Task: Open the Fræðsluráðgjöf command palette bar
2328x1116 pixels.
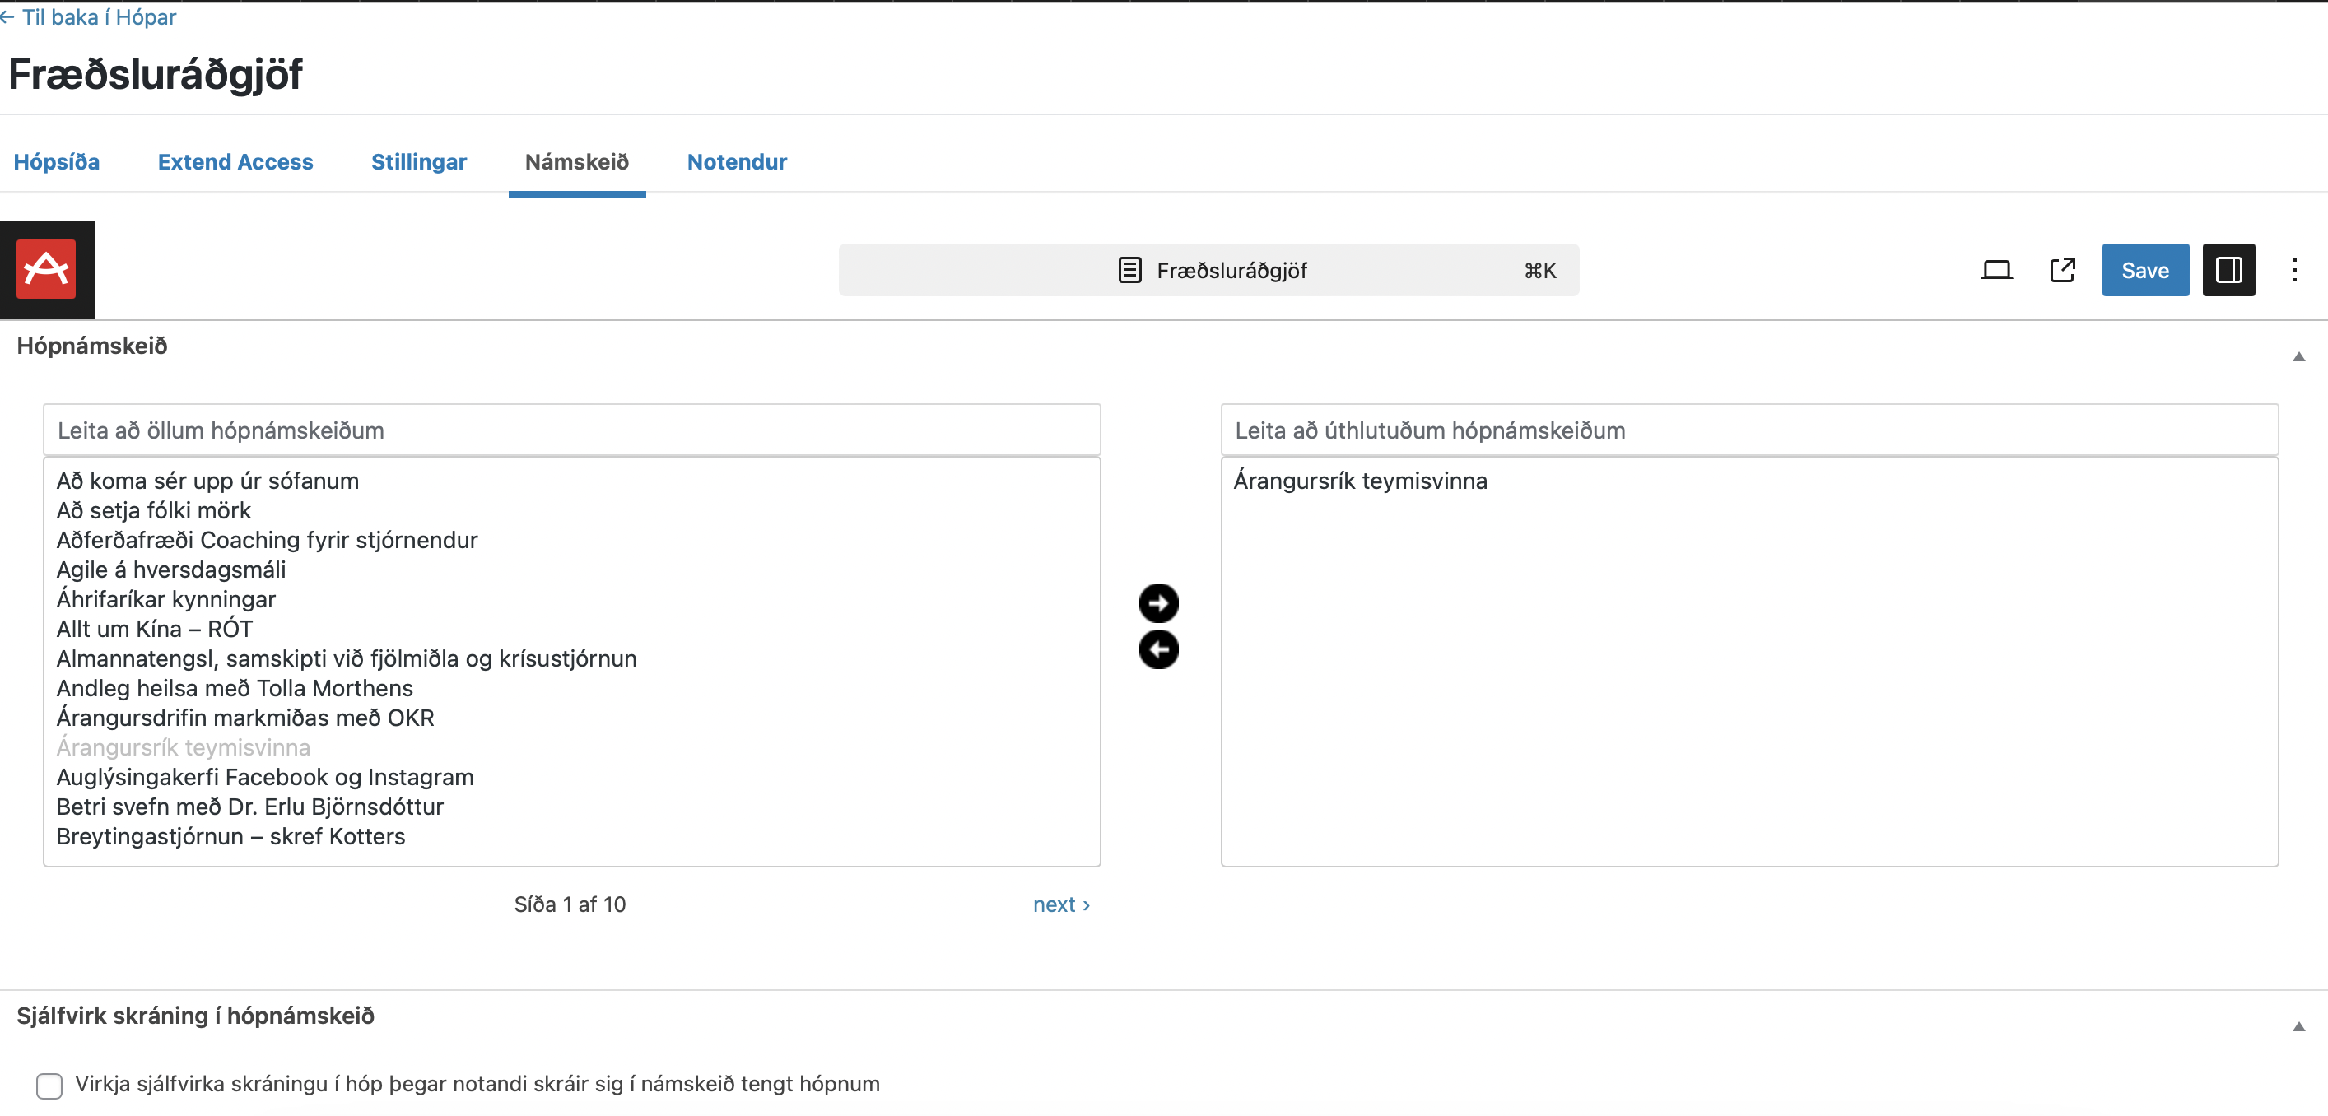Action: [x=1208, y=270]
